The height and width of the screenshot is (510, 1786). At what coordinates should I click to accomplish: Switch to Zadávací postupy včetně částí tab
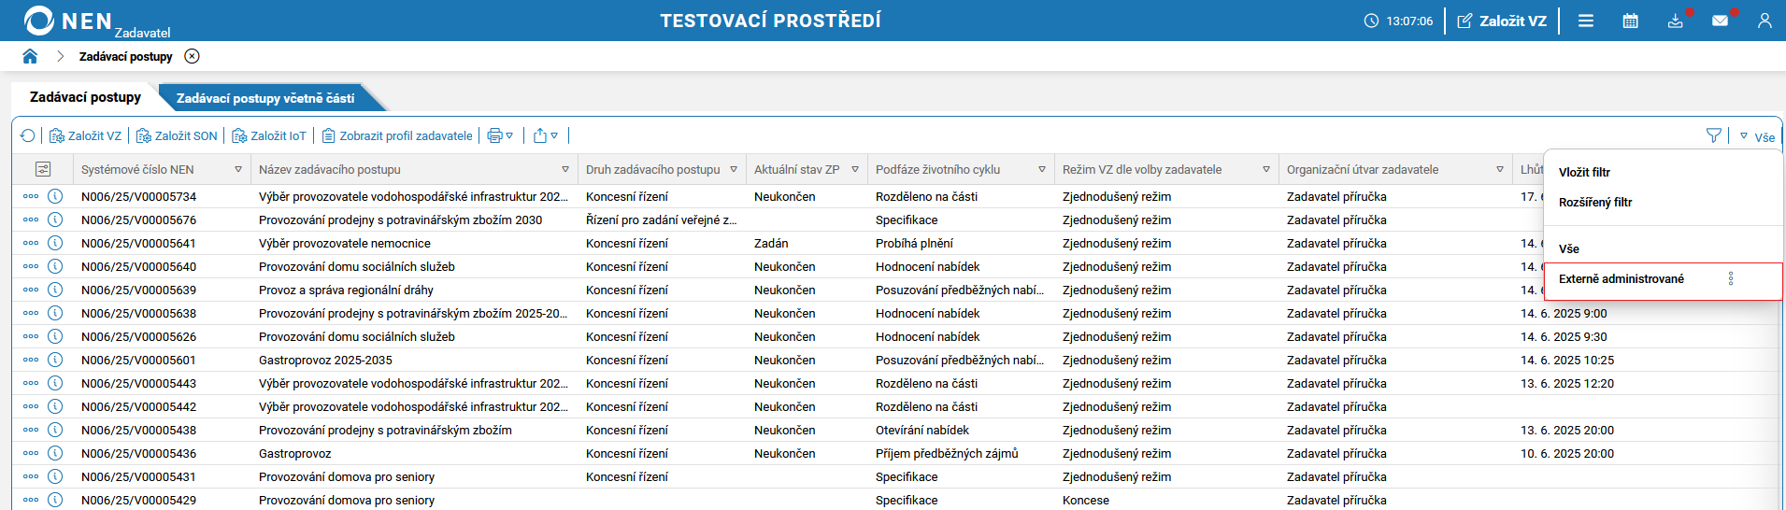coord(265,98)
